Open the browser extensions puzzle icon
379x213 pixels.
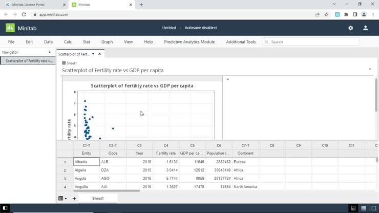346,14
